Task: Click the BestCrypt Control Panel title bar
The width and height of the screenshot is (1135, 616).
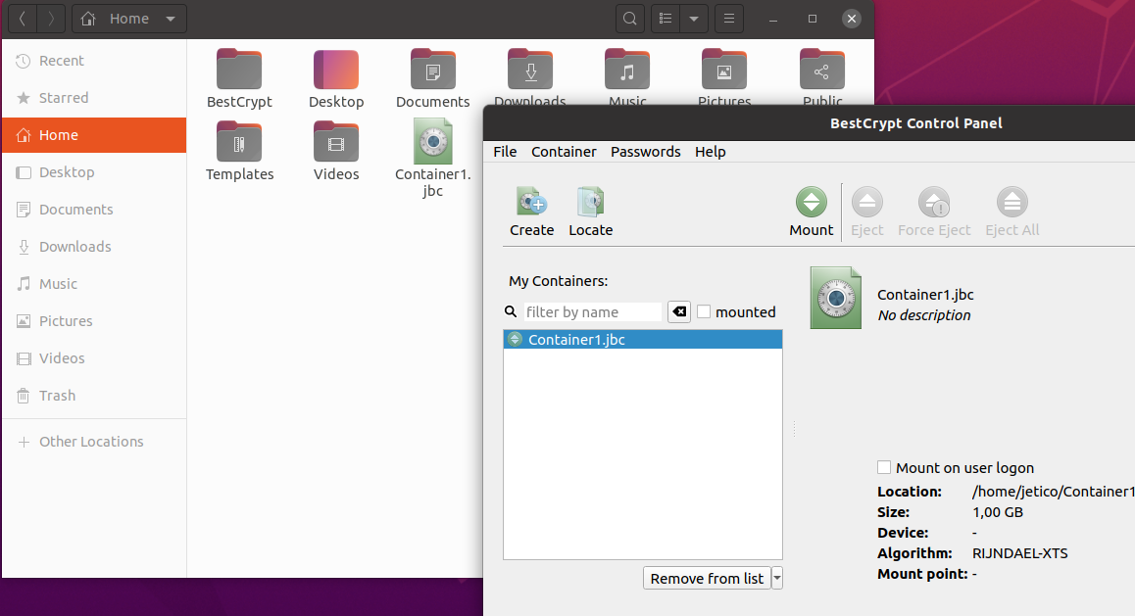Action: pos(810,123)
